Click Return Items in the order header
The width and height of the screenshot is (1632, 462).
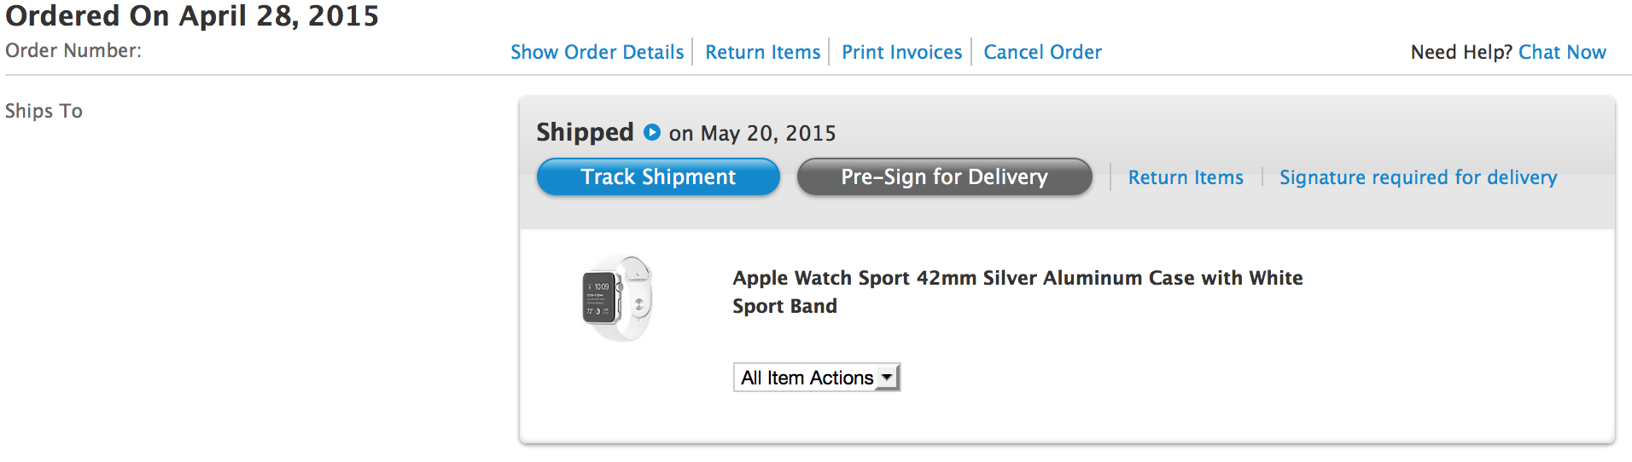(x=762, y=52)
